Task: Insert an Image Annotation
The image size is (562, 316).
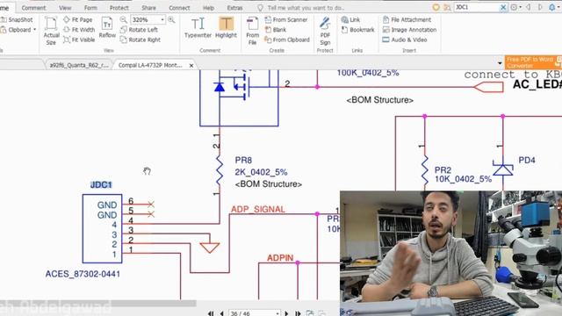Action: click(409, 30)
